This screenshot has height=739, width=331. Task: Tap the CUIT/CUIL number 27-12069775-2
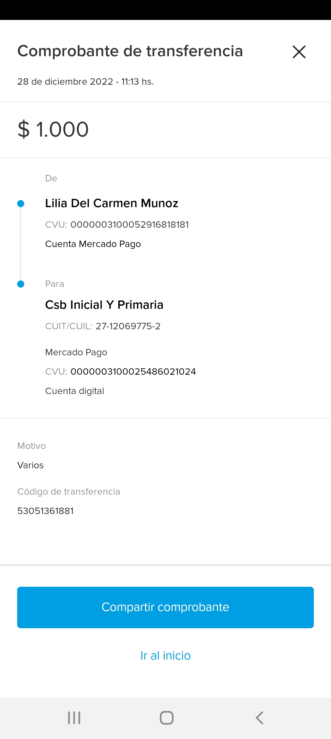tap(128, 326)
